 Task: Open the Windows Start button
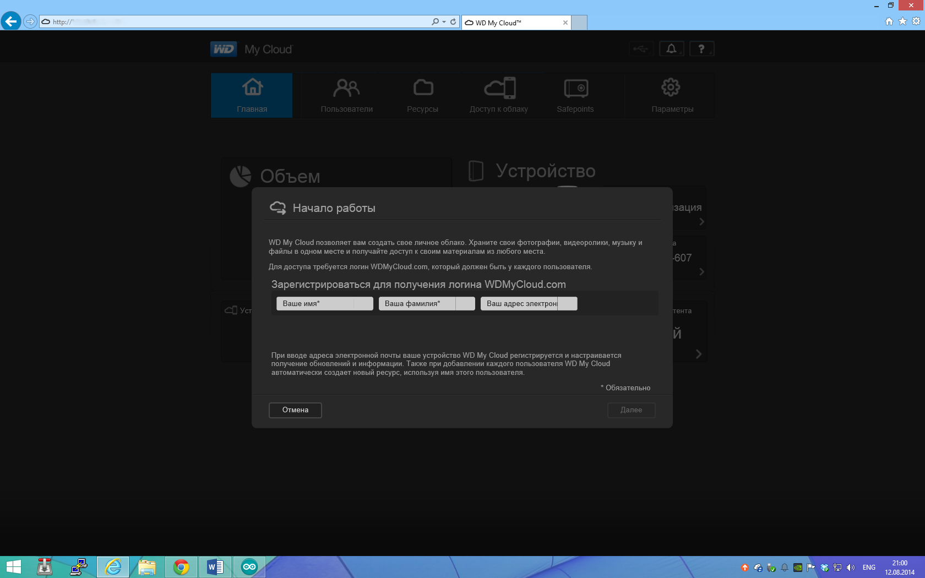13,567
